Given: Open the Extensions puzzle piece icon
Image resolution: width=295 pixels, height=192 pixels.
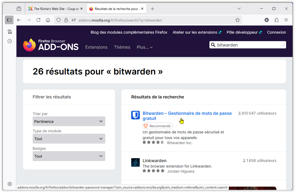Looking at the screenshot, I should pos(276,20).
